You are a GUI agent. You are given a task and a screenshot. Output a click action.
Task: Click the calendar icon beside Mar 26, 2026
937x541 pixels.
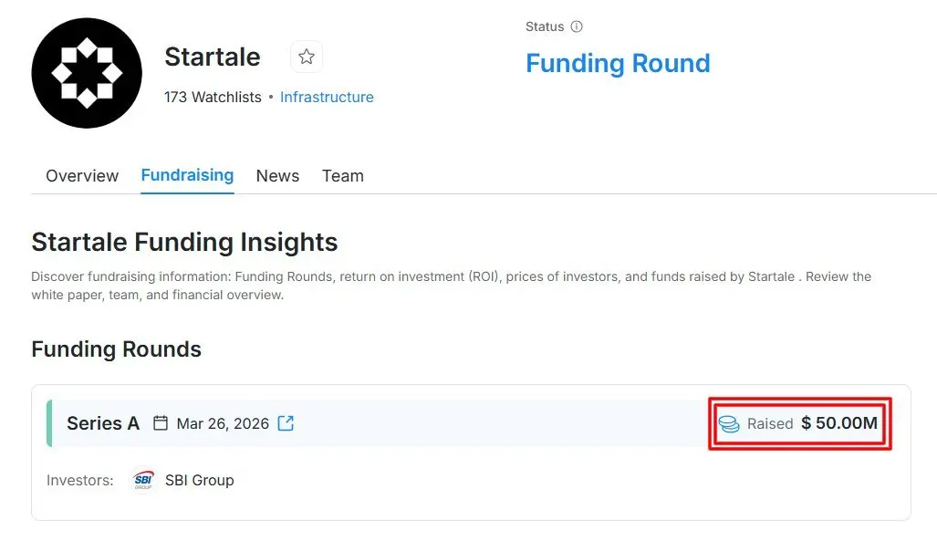coord(161,423)
